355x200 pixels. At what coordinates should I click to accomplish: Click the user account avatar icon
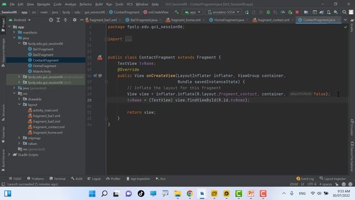(x=351, y=12)
